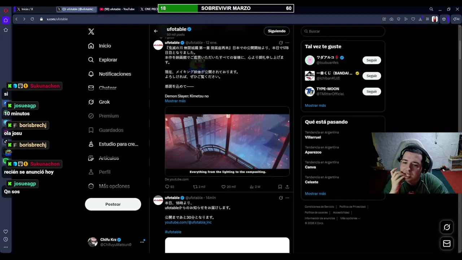
Task: Click the Postear button
Action: 113,204
